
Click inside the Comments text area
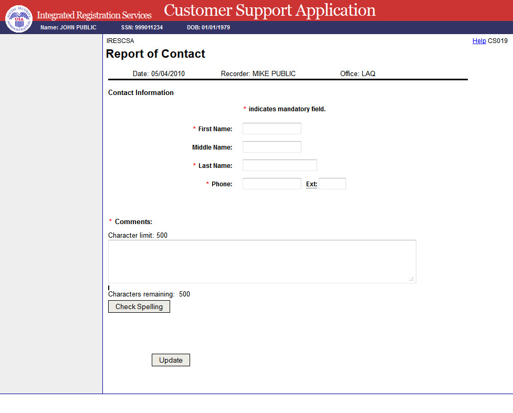pyautogui.click(x=261, y=261)
